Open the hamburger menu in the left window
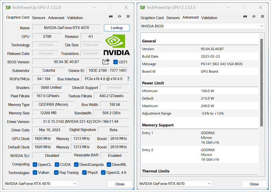This screenshot has width=271, height=192. pos(128,16)
